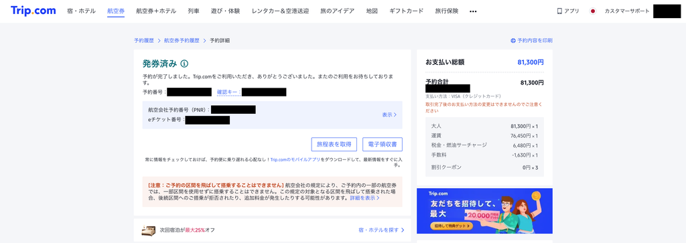Viewport: 686px width, 243px height.
Task: Click info icon next to 発券済み
Action: (184, 64)
